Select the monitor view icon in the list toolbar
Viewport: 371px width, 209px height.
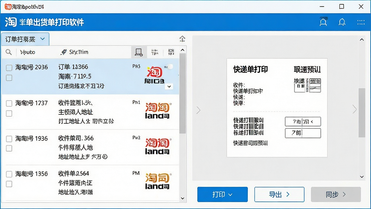click(x=139, y=52)
